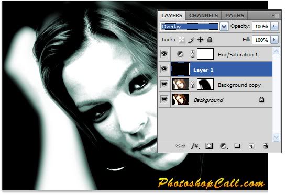Switch to the Paths tab
The image size is (286, 195).
[x=235, y=16]
